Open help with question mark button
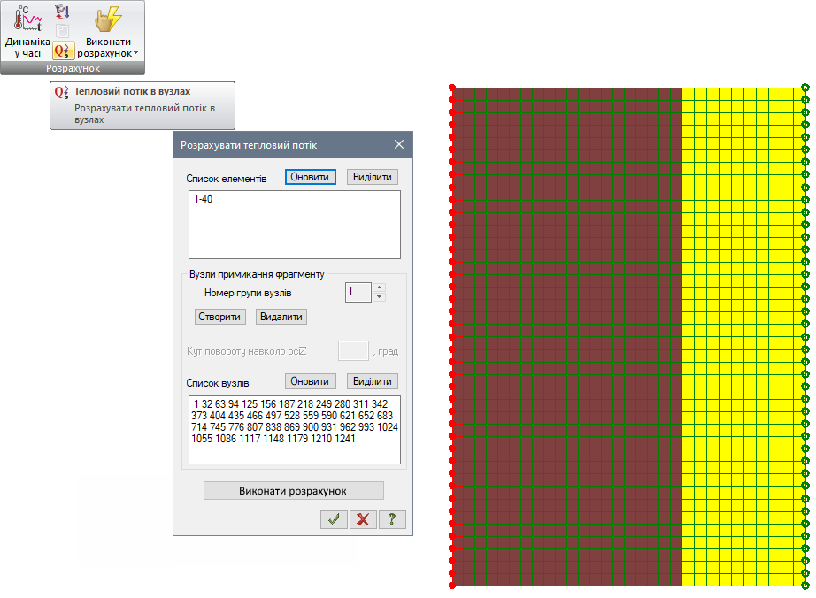The image size is (816, 598). pos(391,519)
